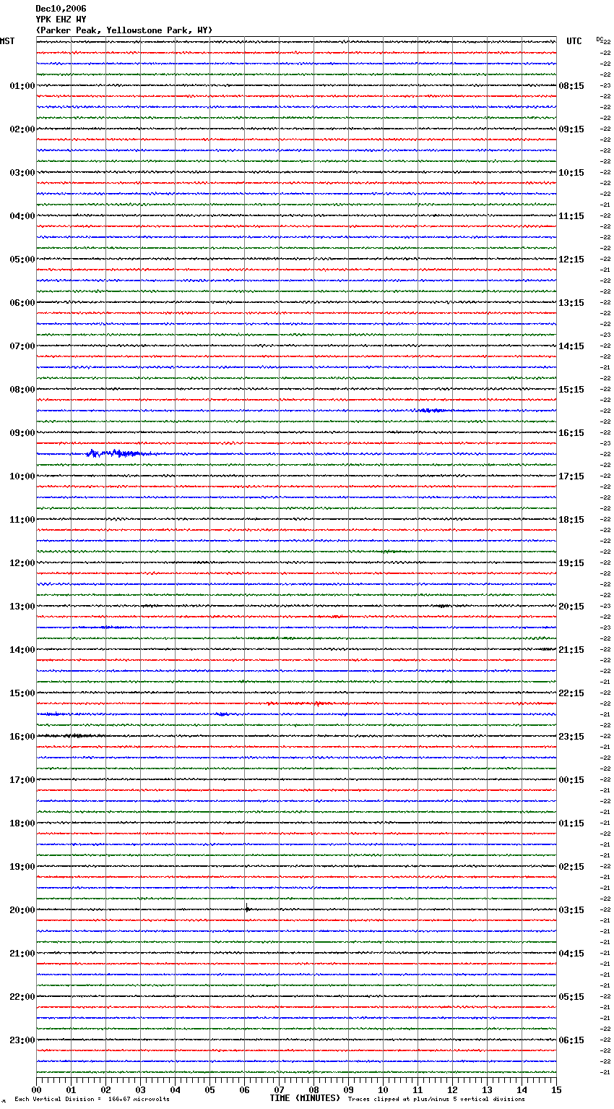Click the '06' minute tick label on bottom axis
Viewport: 614px width, 1109px height.
(x=244, y=1089)
